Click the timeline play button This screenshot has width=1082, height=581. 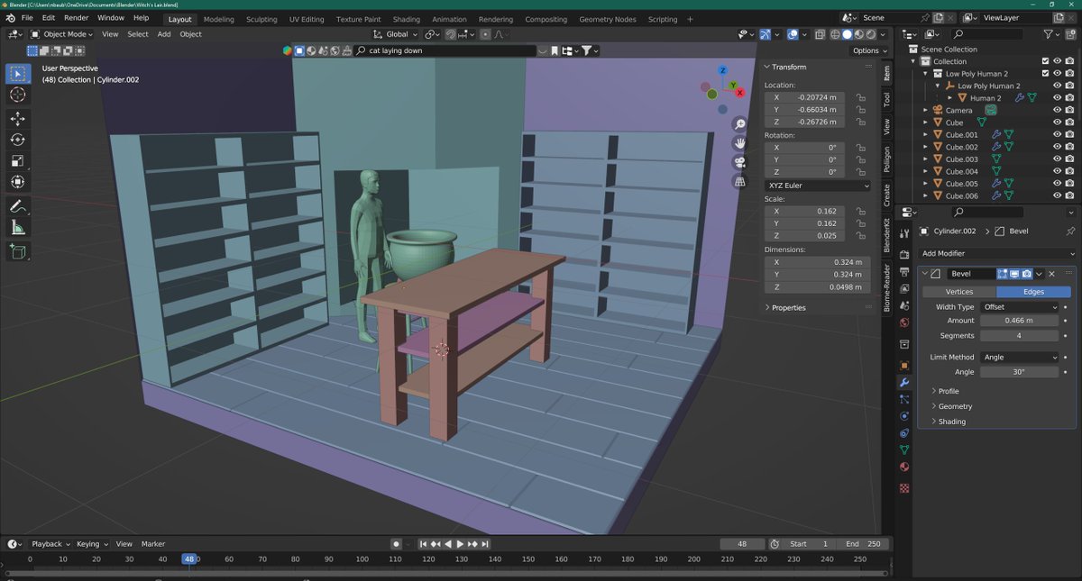tap(460, 544)
